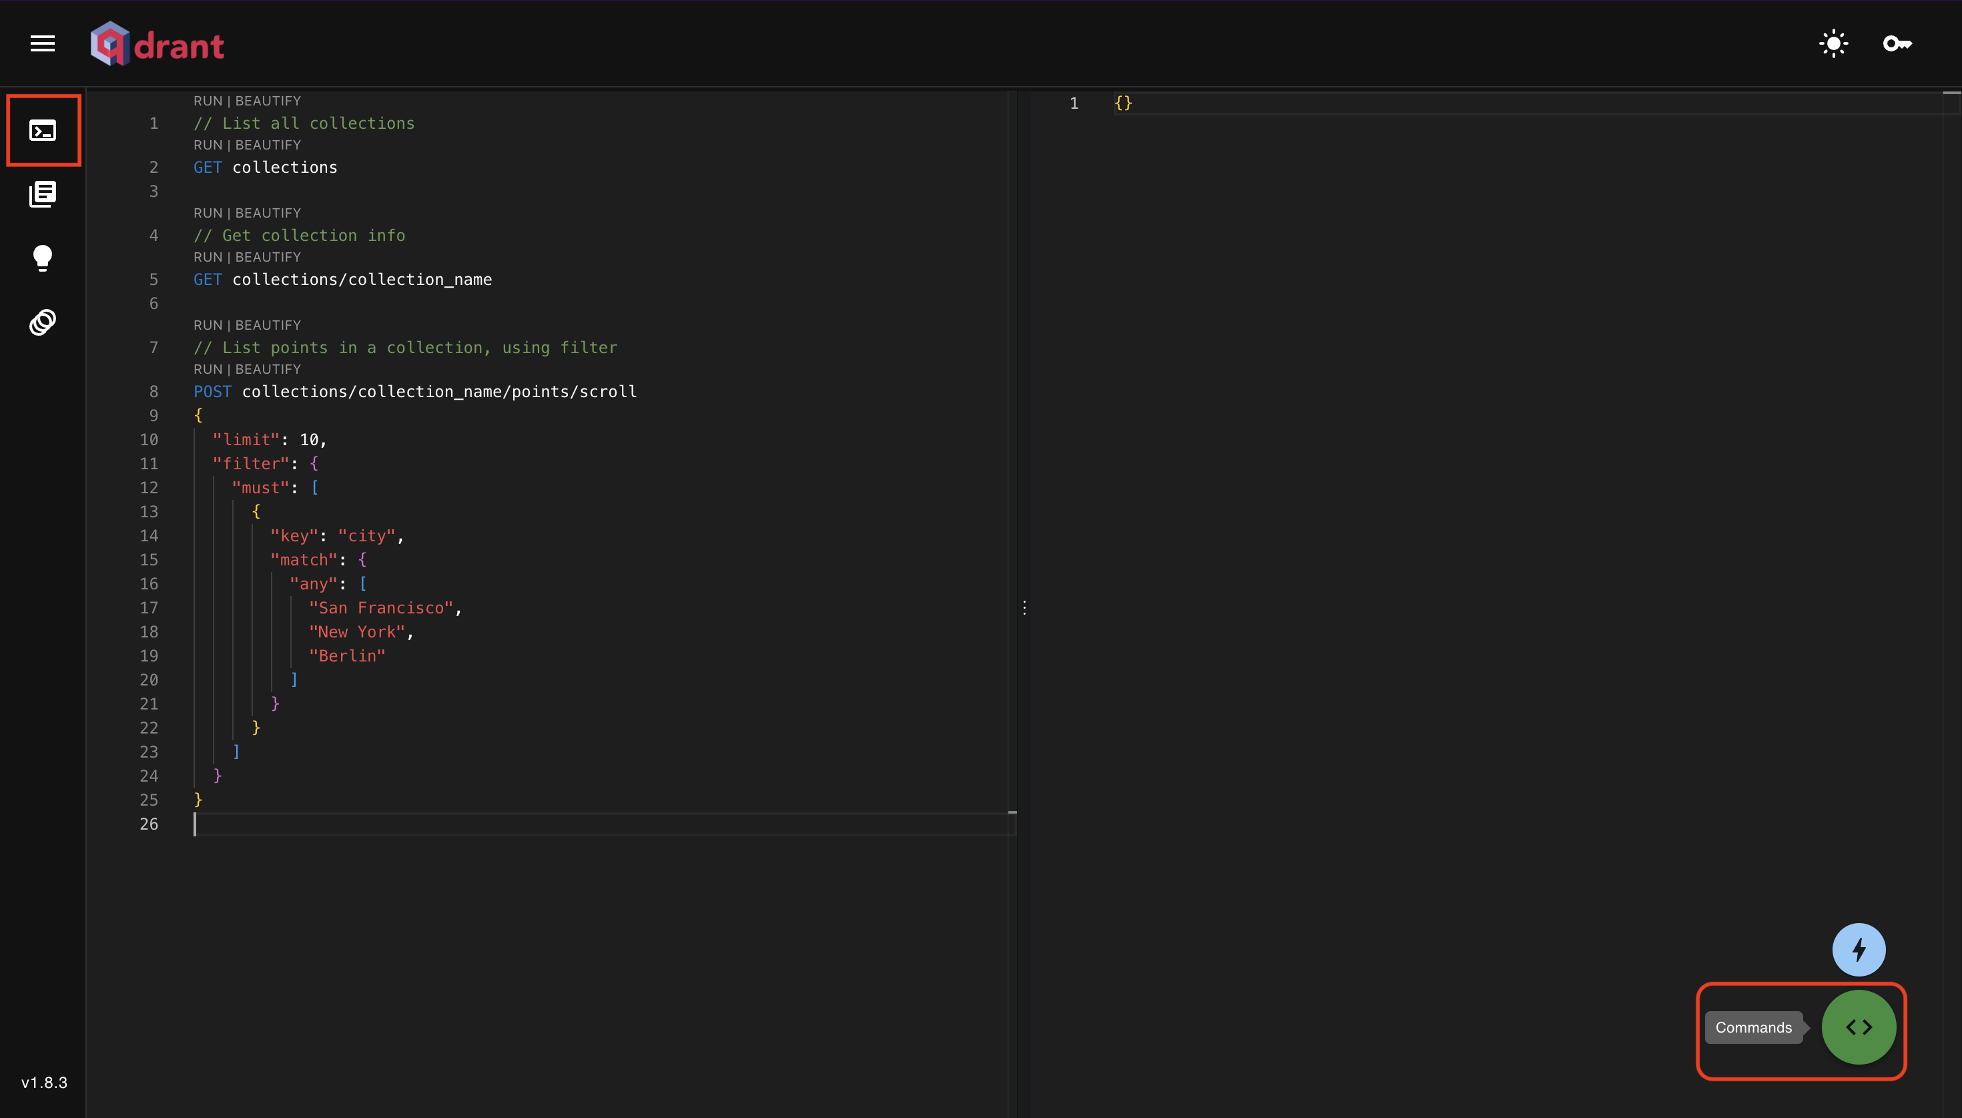Click the '"any"' key on line 16
Viewport: 1962px width, 1118px height.
click(x=314, y=583)
